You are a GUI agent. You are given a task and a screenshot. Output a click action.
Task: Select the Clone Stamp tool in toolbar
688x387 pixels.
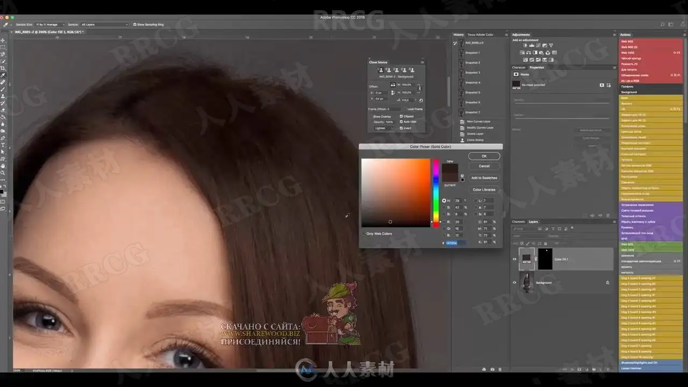click(3, 96)
